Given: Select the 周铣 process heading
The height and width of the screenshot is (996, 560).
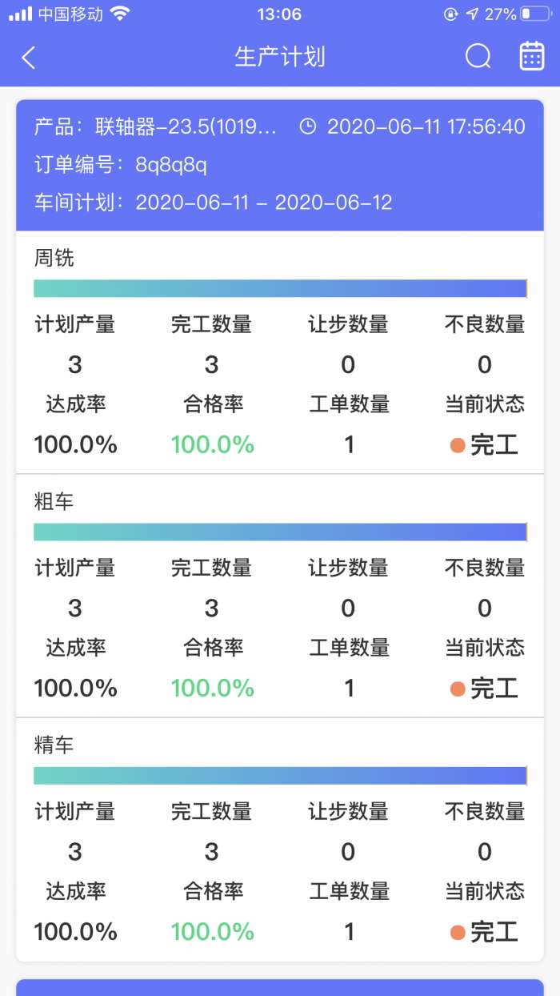Looking at the screenshot, I should [x=54, y=258].
